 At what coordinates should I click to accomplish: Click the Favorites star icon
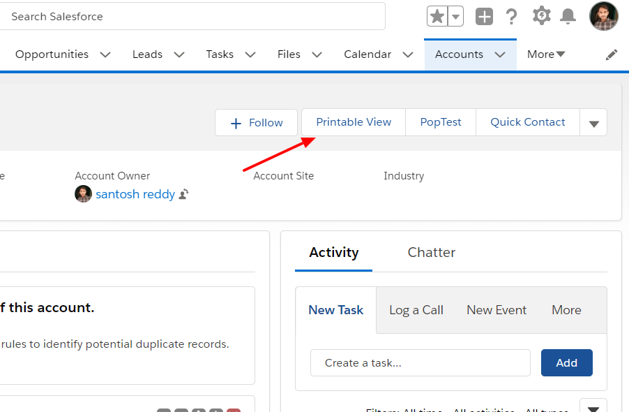437,17
